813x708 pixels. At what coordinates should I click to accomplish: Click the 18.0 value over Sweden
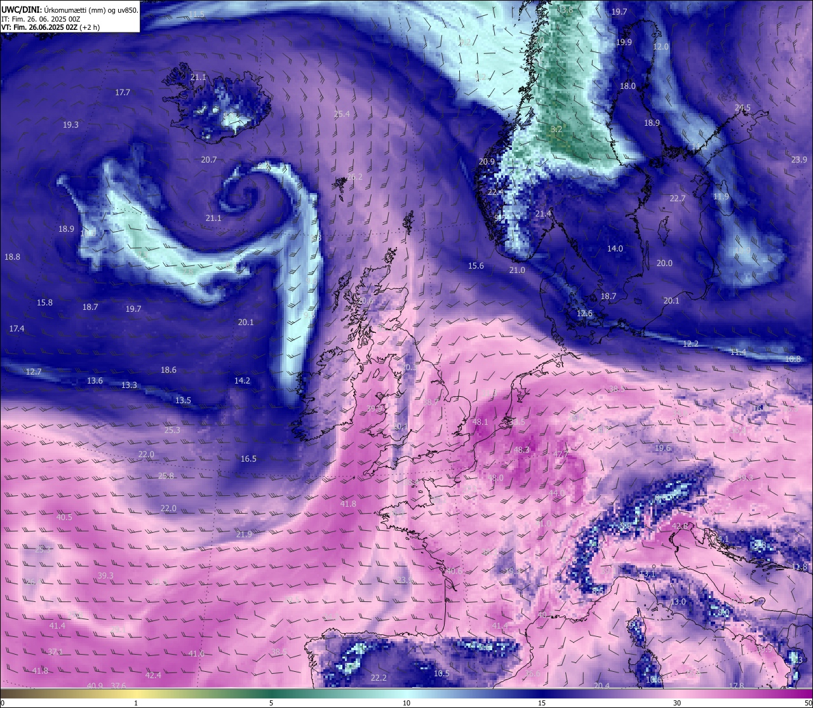[x=628, y=86]
